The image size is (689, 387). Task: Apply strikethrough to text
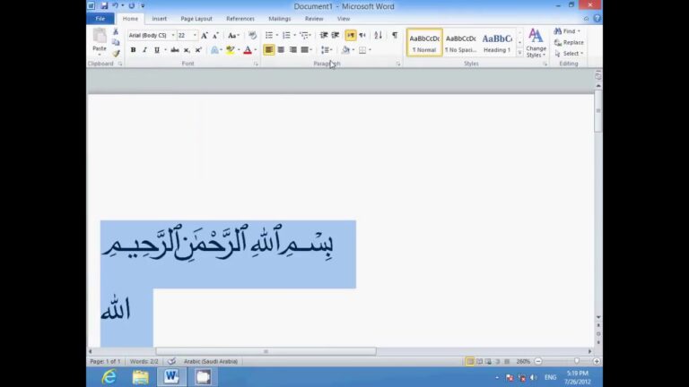pos(175,50)
